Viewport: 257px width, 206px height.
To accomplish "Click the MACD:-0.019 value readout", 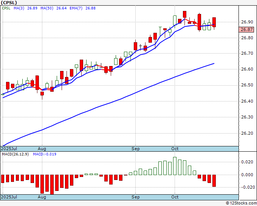I will point(45,154).
